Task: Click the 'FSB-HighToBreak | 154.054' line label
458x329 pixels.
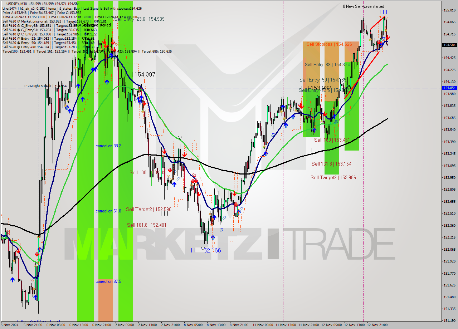Action: click(45, 86)
